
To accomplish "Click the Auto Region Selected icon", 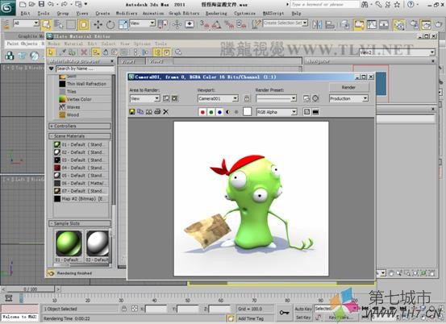I will click(175, 98).
